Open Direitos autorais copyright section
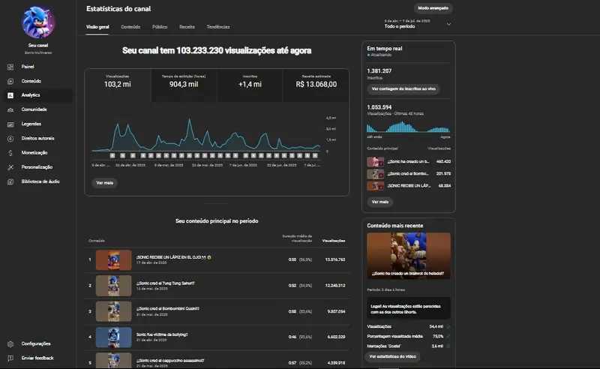This screenshot has width=600, height=369. 10,138
